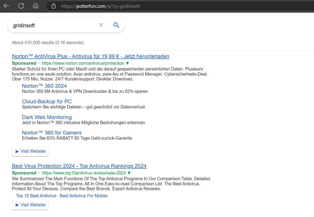Image resolution: width=314 pixels, height=217 pixels.
Task: Open the Best Antivirus For Mobile link
Action: [x=83, y=196]
